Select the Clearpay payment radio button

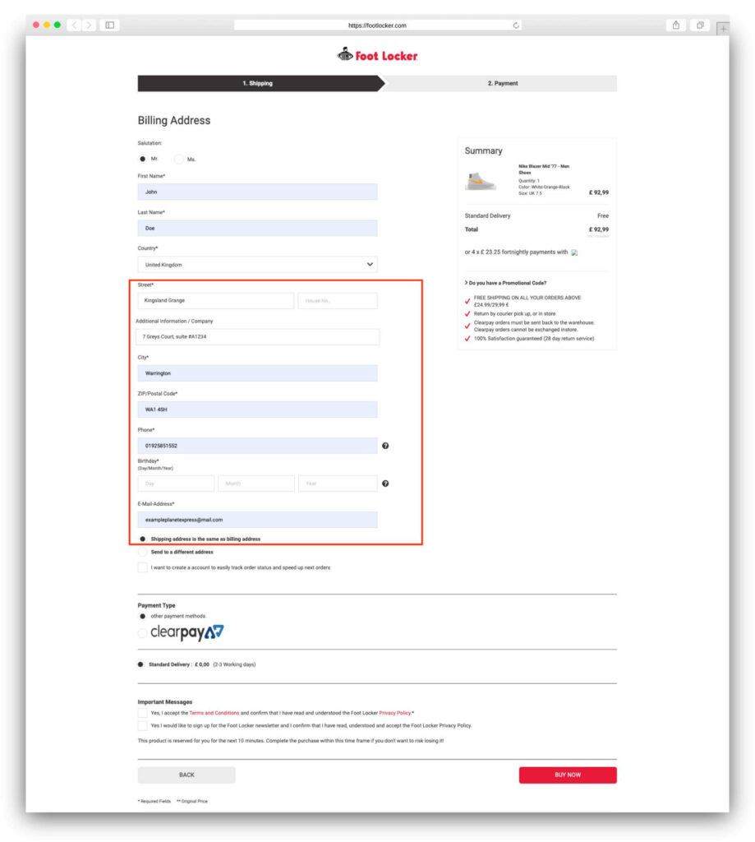(142, 633)
